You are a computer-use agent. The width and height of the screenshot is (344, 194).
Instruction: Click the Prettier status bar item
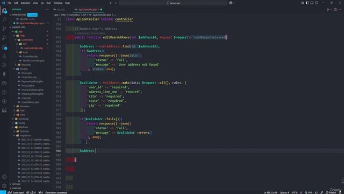(x=331, y=192)
